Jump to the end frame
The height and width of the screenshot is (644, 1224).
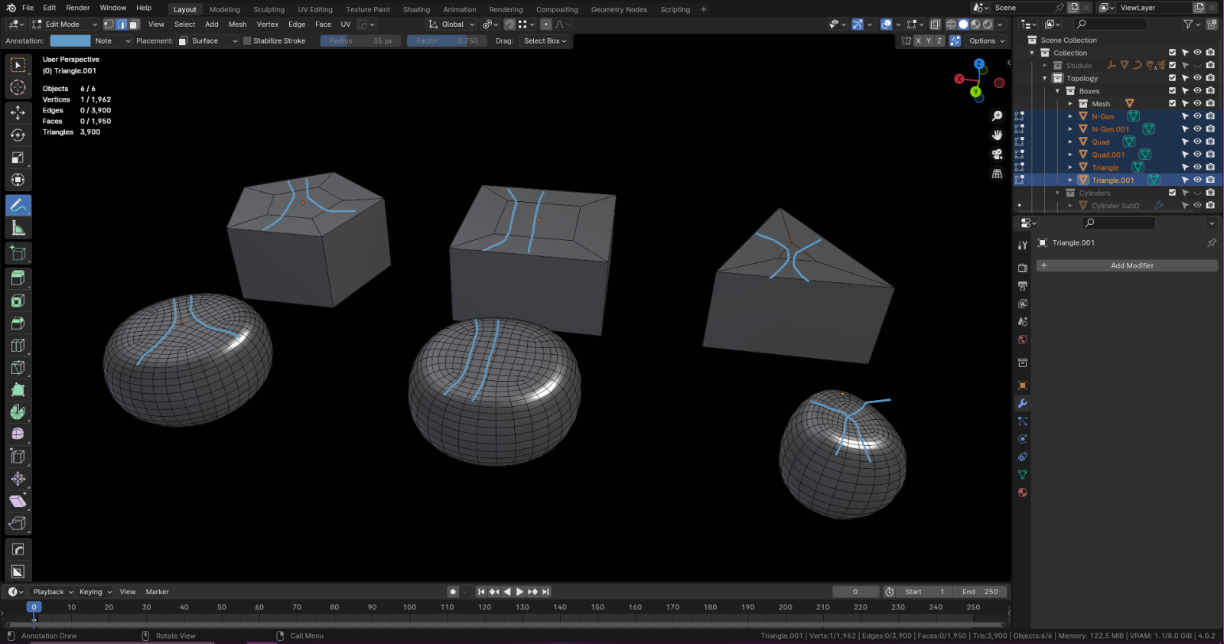545,592
